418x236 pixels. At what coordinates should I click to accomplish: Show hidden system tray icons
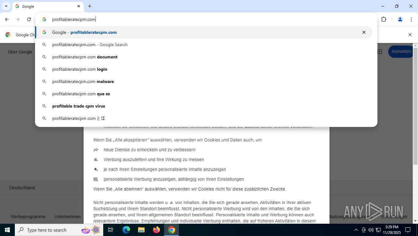point(356,230)
